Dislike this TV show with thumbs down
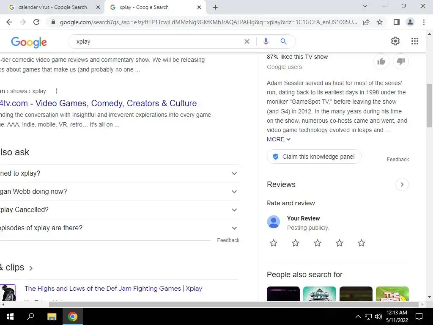The width and height of the screenshot is (433, 325). [x=401, y=61]
